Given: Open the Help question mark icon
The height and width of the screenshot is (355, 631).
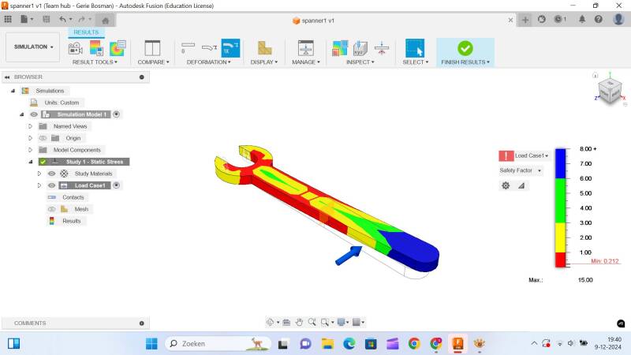Looking at the screenshot, I should point(599,19).
